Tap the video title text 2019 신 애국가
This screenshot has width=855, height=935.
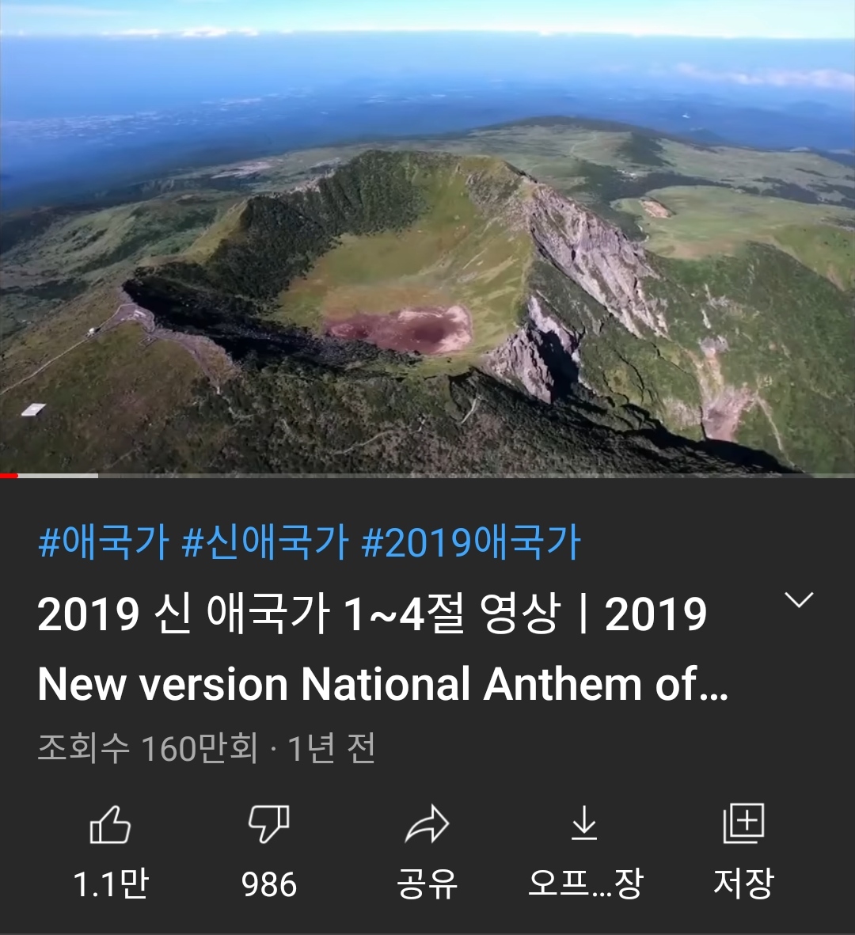pos(184,614)
